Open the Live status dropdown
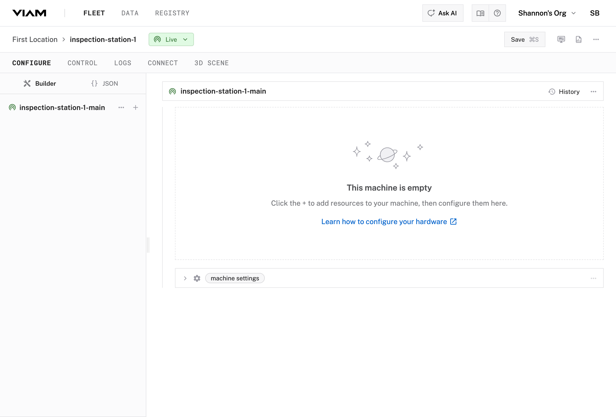Viewport: 616px width, 417px height. click(x=171, y=39)
